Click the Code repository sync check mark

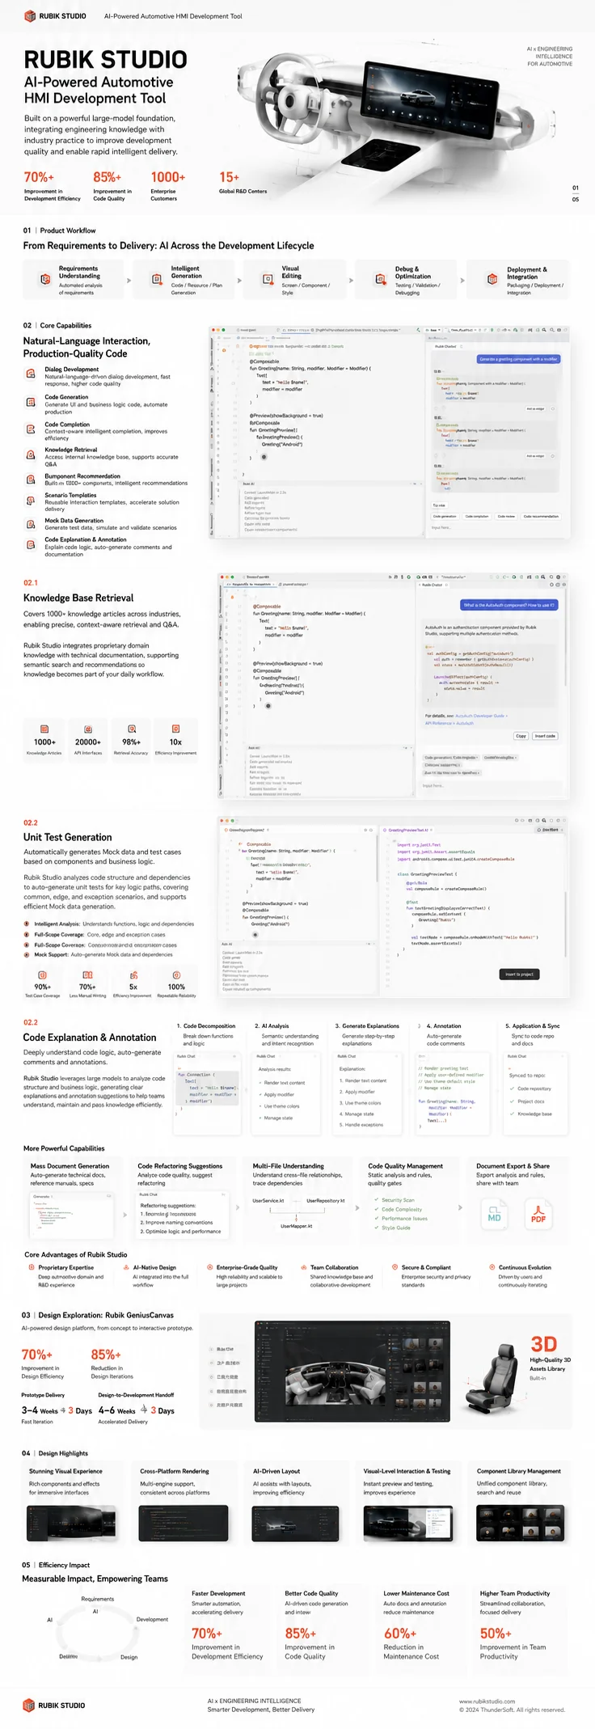(x=512, y=1089)
